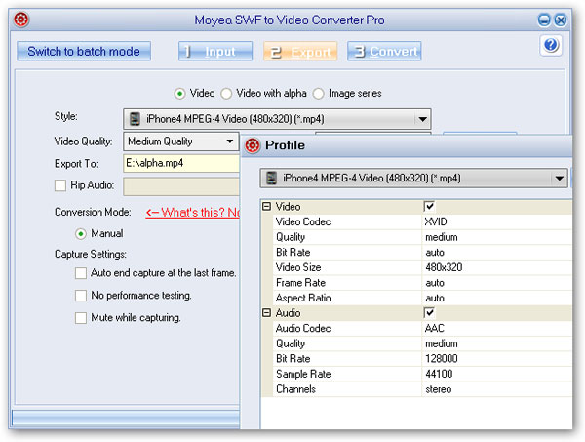This screenshot has width=585, height=442.
Task: Click iPhone device icon in Profile dropdown
Action: point(271,179)
